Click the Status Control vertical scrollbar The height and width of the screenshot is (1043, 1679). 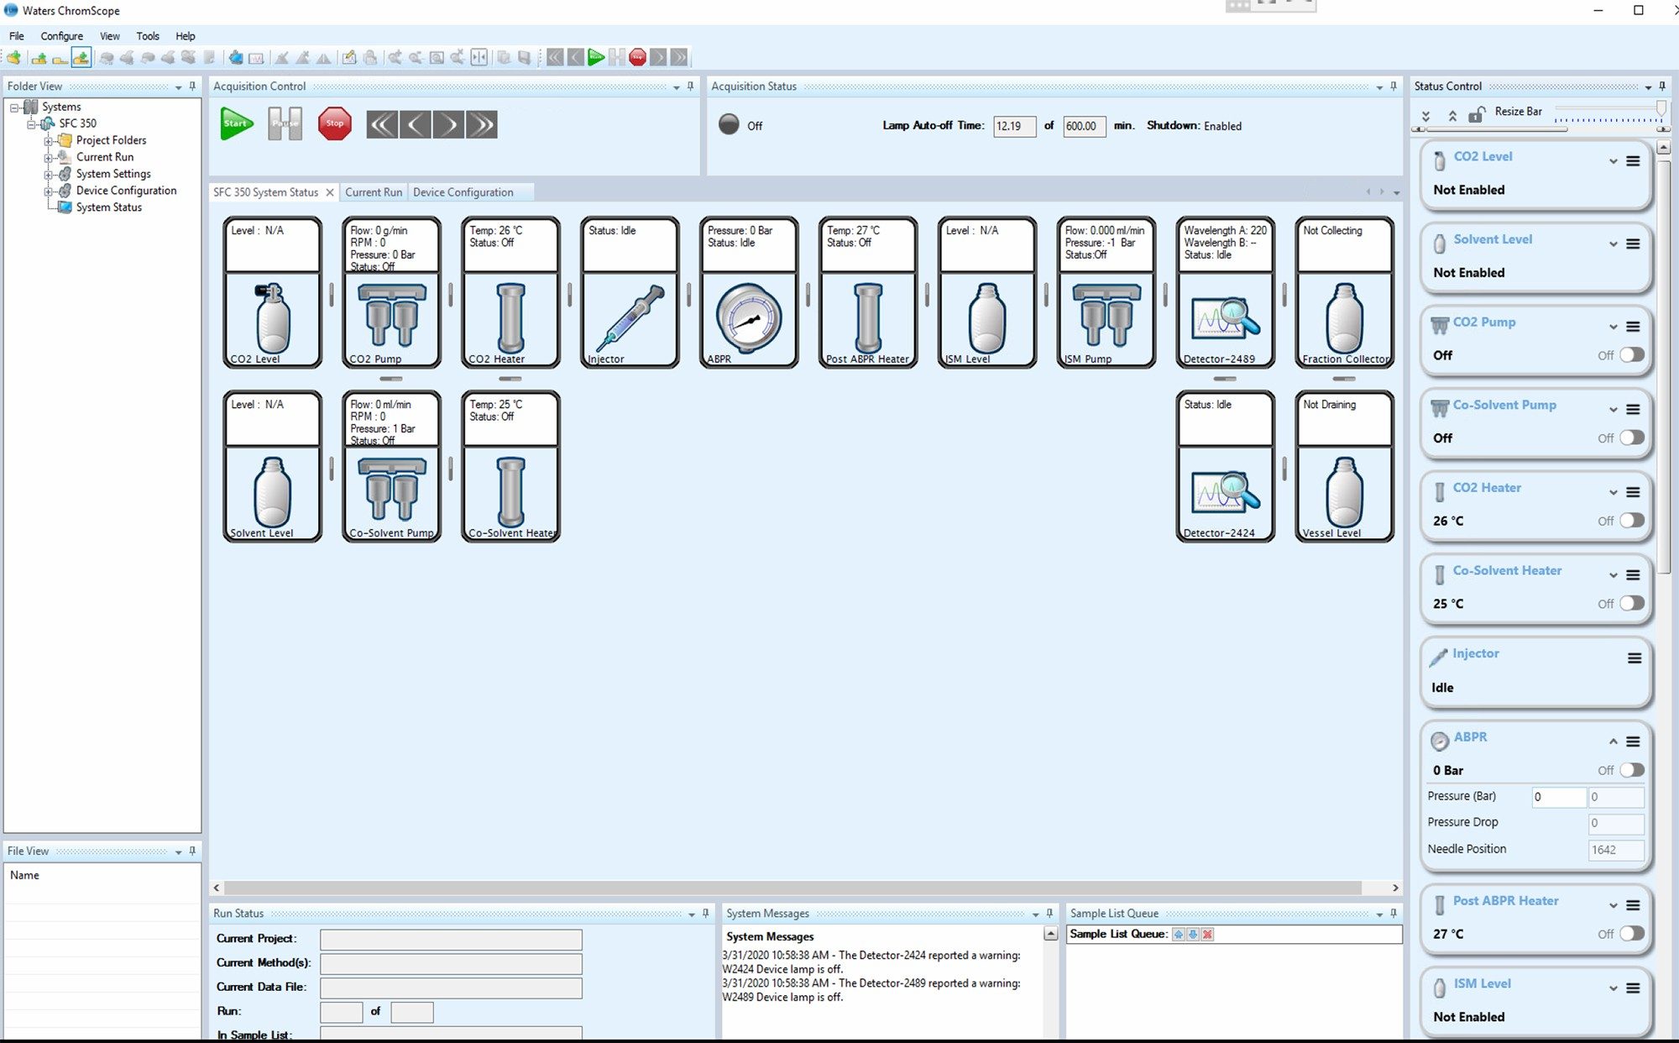(1663, 365)
